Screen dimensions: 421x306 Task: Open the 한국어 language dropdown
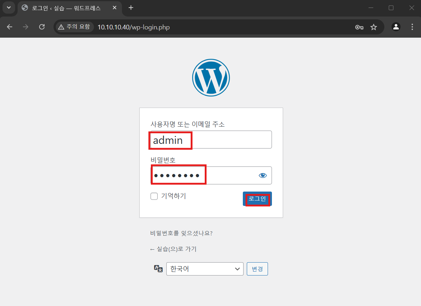pyautogui.click(x=205, y=269)
